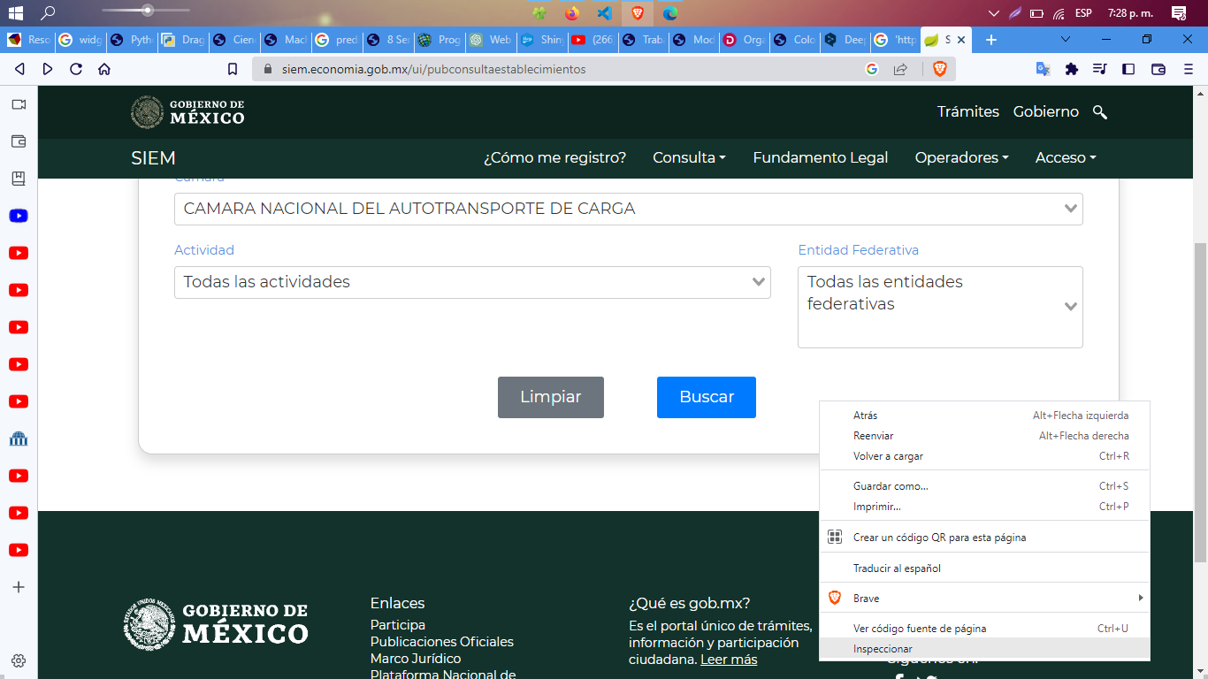The width and height of the screenshot is (1208, 679).
Task: Toggle the browser sidebar panel icon
Action: (1128, 68)
